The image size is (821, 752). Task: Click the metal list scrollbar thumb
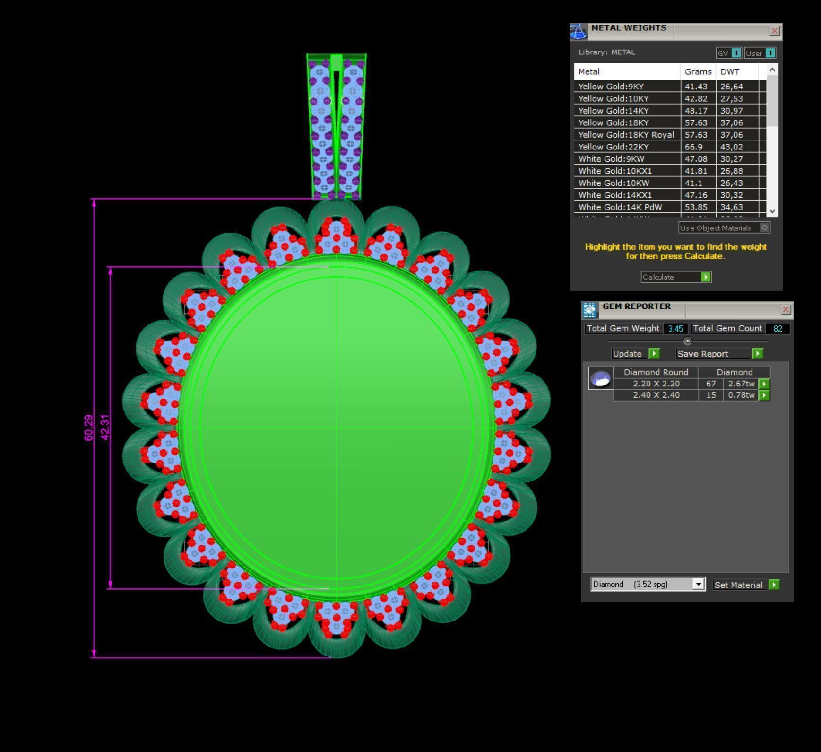click(772, 100)
